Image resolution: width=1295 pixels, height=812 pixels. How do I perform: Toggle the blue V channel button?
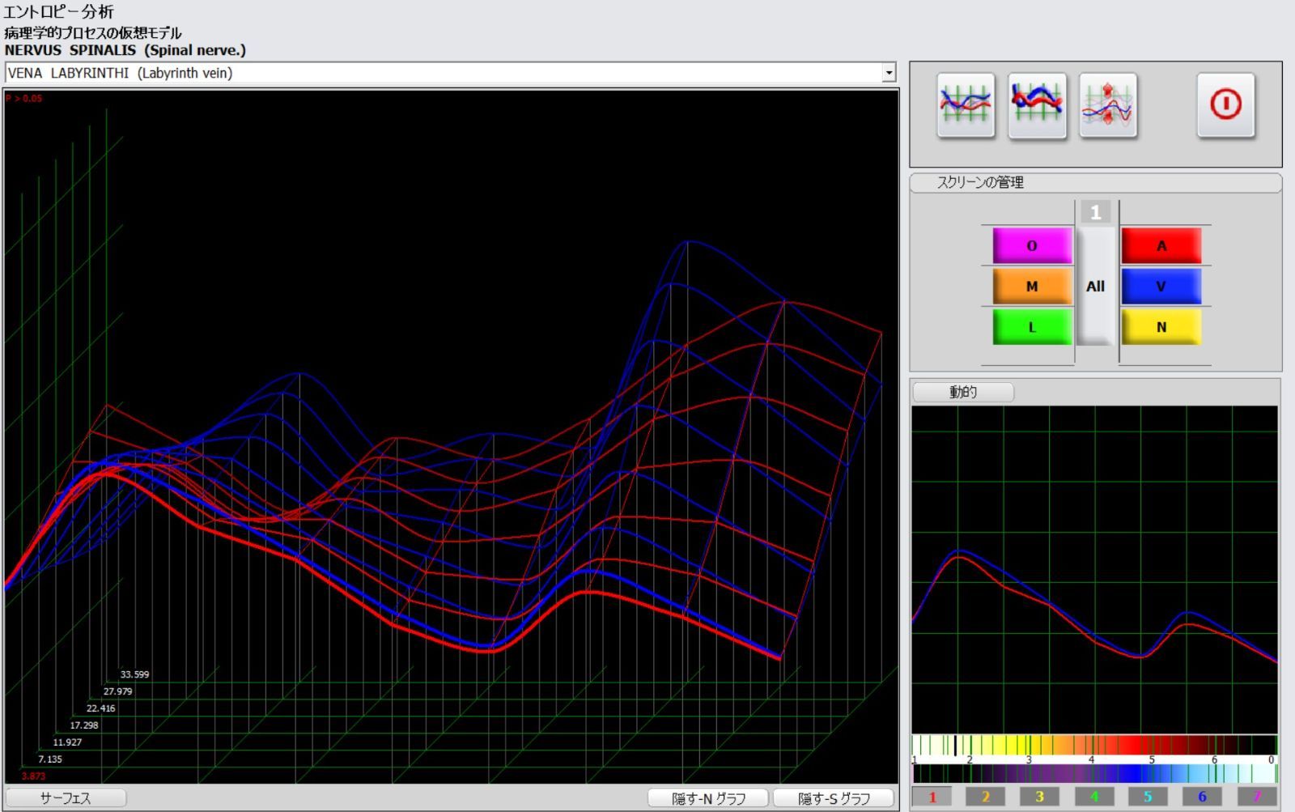[1161, 287]
